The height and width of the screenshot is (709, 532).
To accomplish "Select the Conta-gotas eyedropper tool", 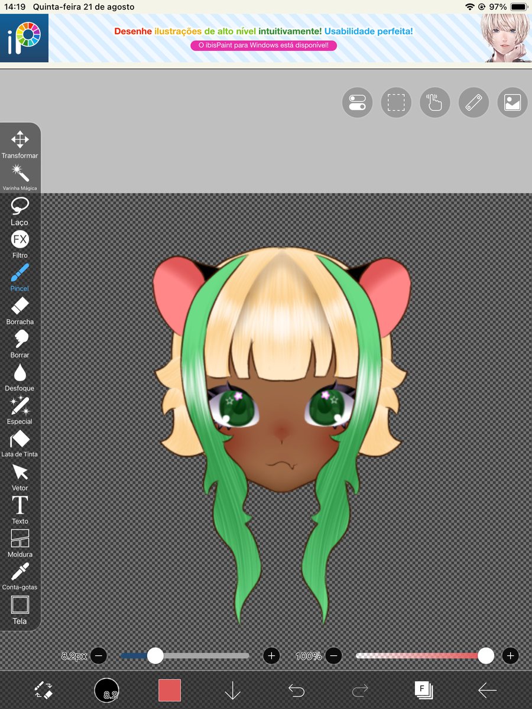I will [20, 577].
